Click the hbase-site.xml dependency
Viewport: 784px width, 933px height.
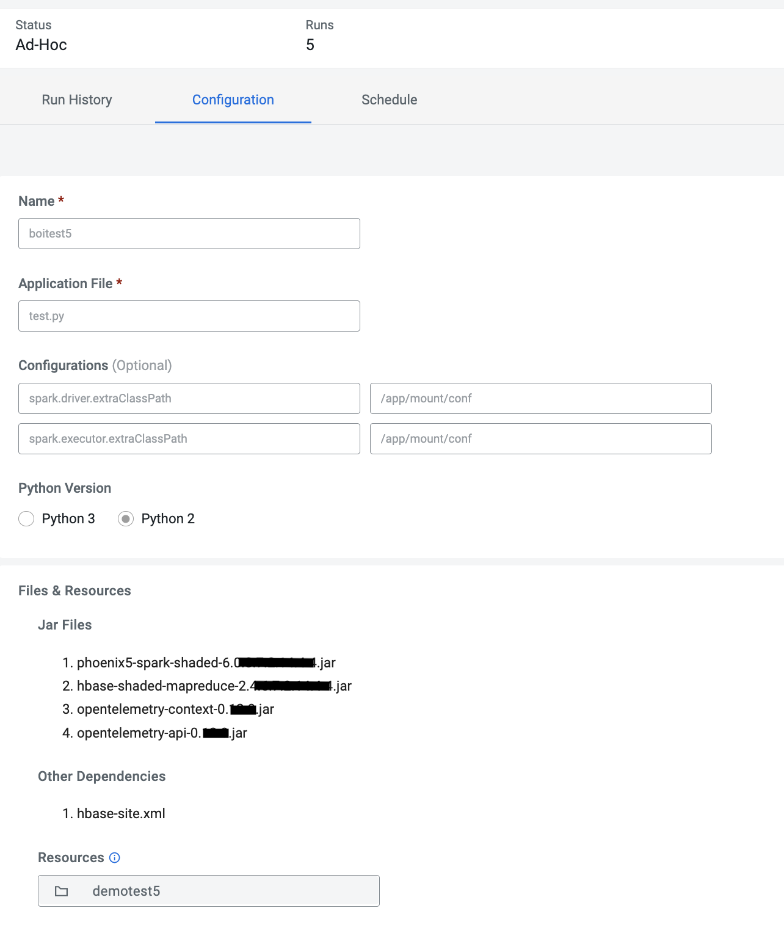[121, 813]
